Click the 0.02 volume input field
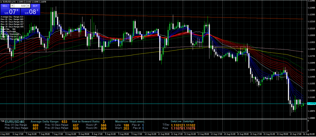Image resolution: width=316 pixels, height=137 pixels. (21, 6)
